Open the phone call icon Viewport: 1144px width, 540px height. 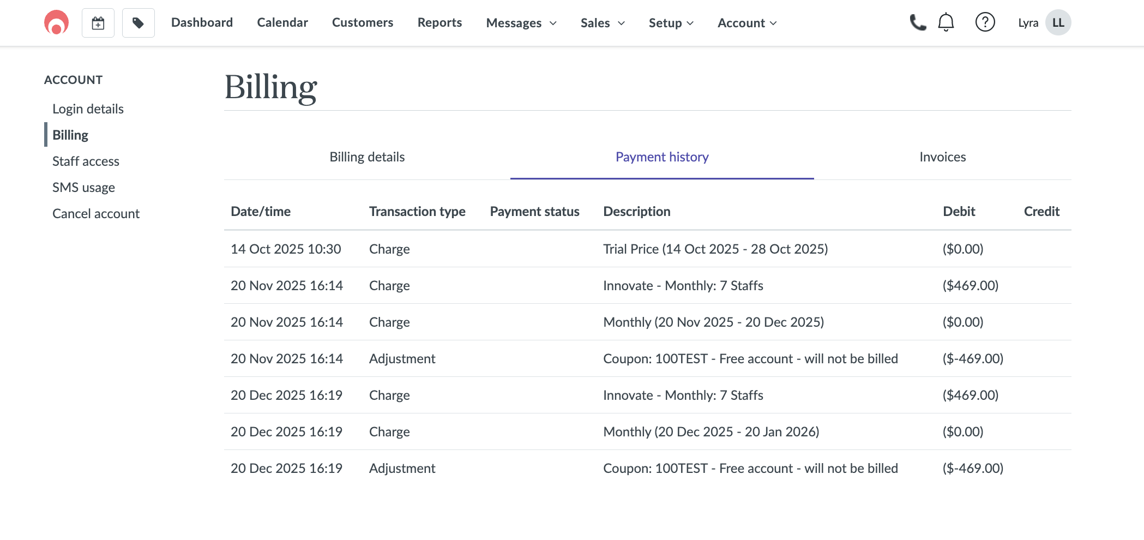[x=918, y=22]
